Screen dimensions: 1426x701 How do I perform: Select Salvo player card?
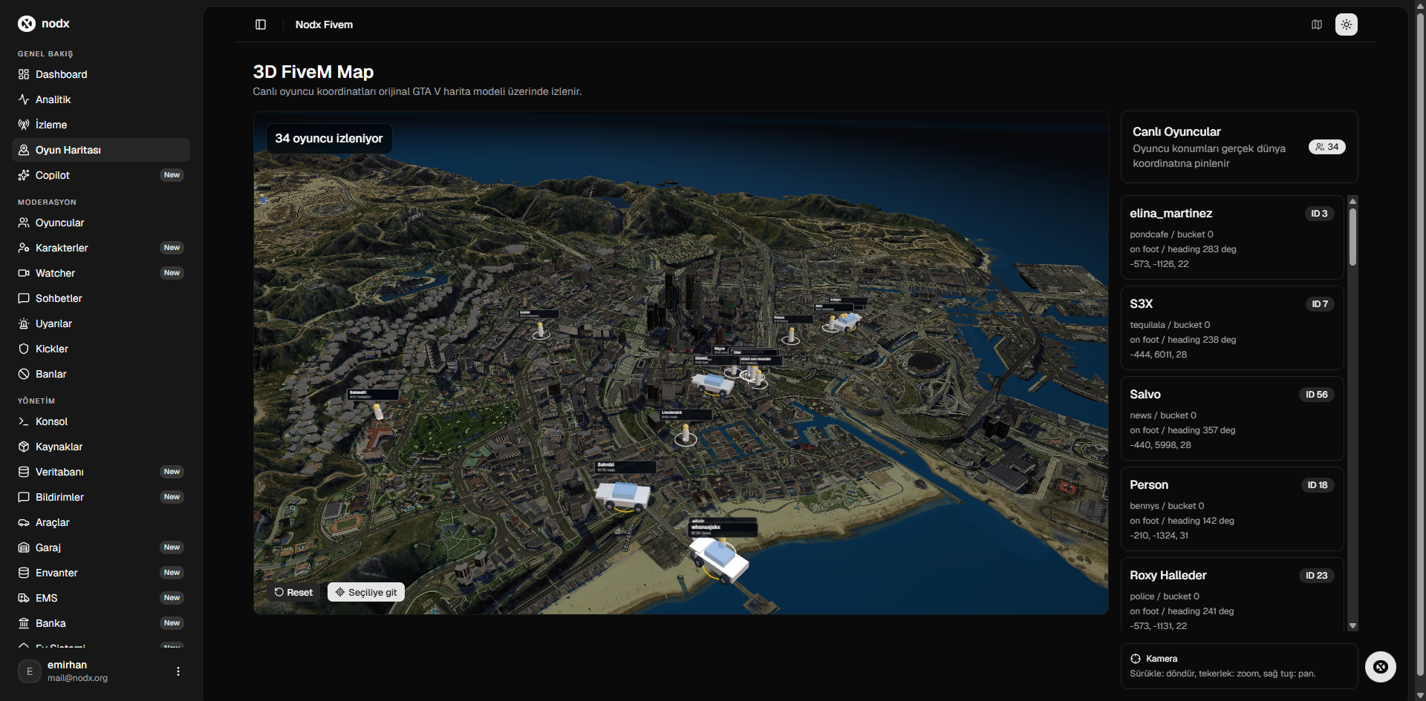pos(1232,418)
